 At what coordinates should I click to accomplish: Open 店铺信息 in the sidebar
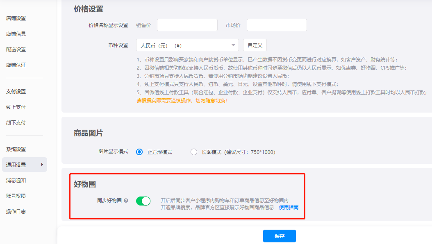(x=16, y=34)
